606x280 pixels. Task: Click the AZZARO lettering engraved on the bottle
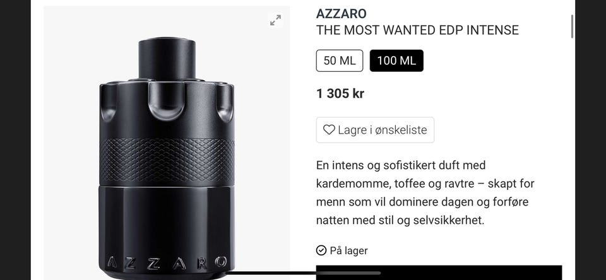tap(167, 263)
